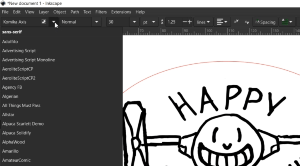Expand the font size dropdown
This screenshot has height=166, width=300.
coord(134,22)
